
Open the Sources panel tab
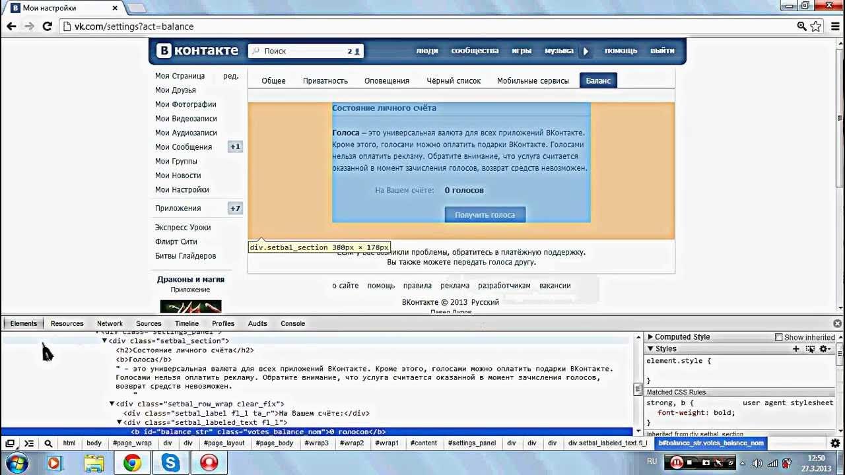pyautogui.click(x=149, y=323)
